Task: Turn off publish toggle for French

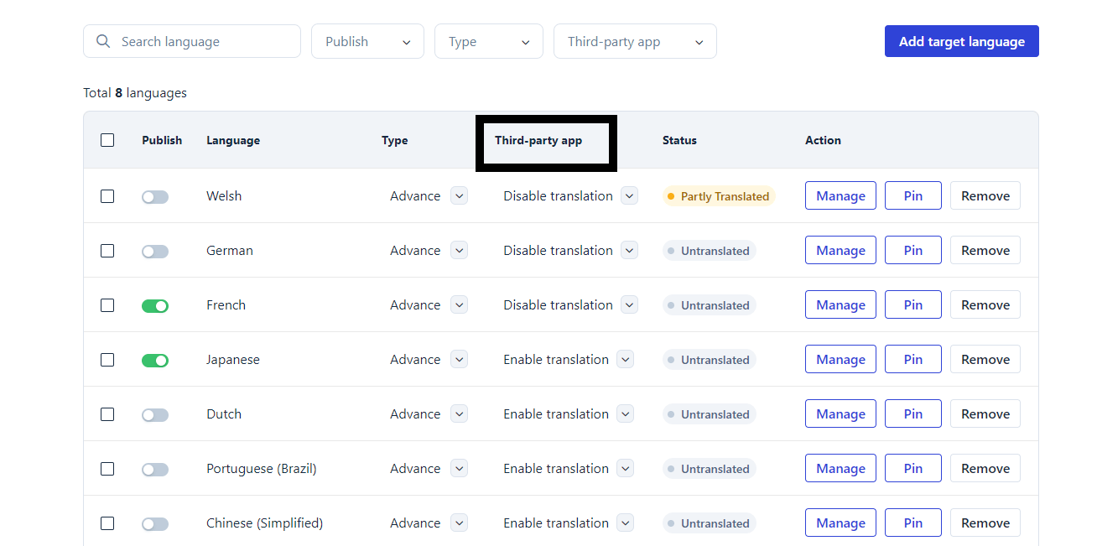Action: point(155,306)
